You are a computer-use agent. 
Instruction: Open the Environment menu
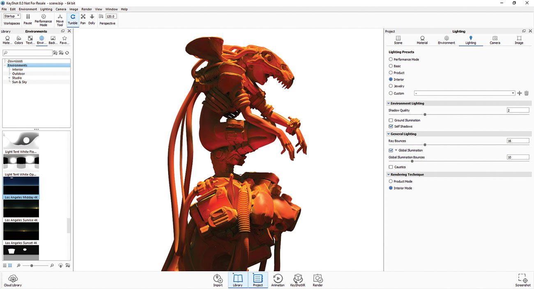pyautogui.click(x=28, y=9)
